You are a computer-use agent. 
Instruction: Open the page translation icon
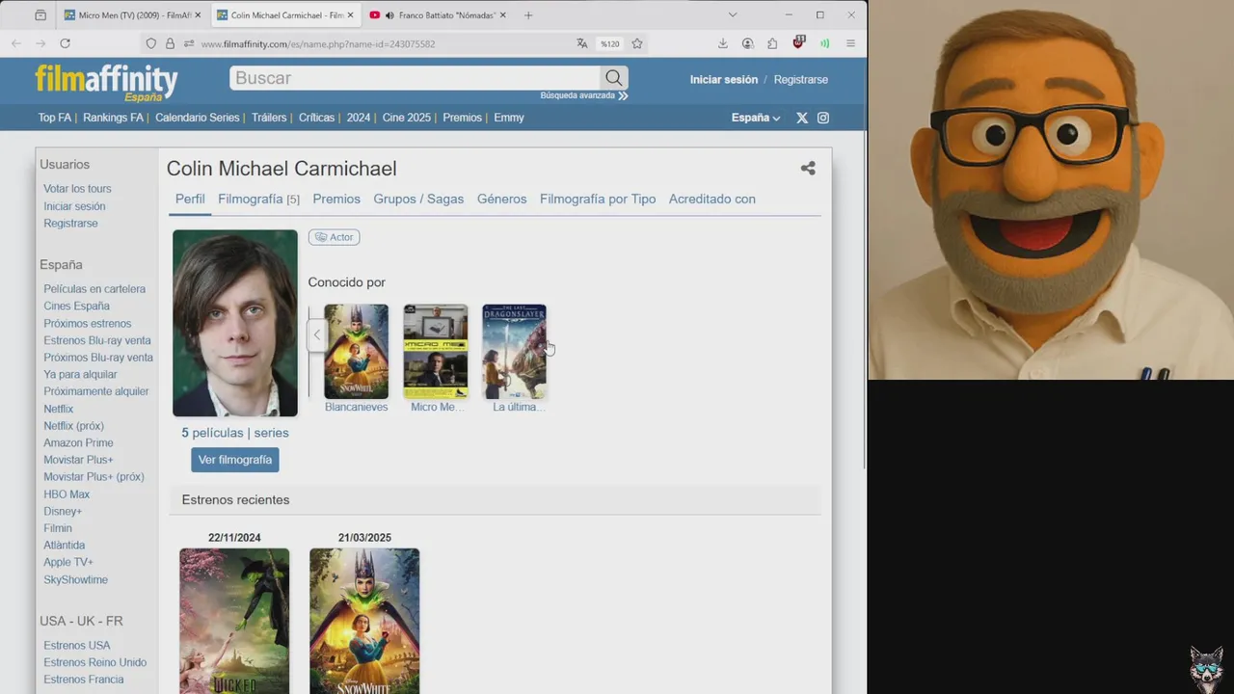(581, 43)
